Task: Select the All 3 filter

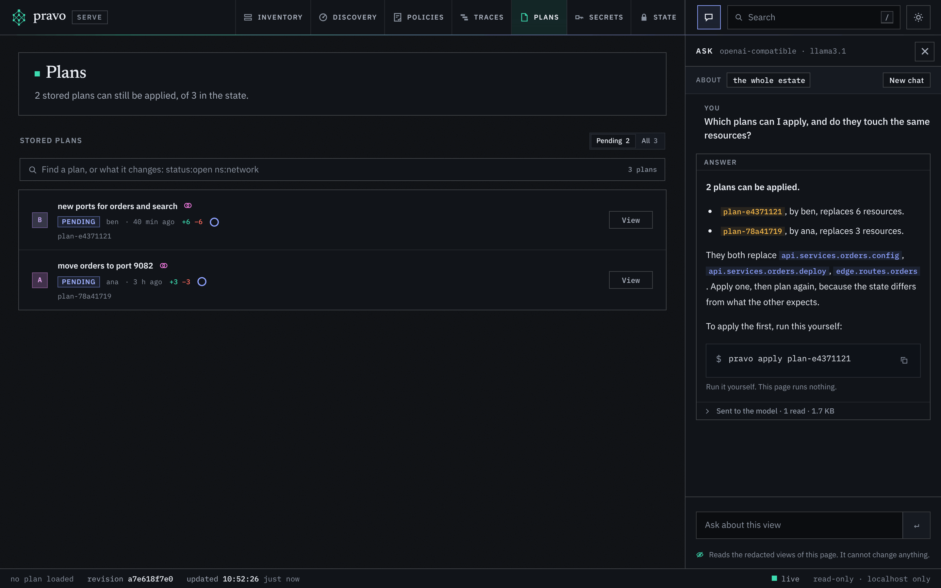Action: pos(649,141)
